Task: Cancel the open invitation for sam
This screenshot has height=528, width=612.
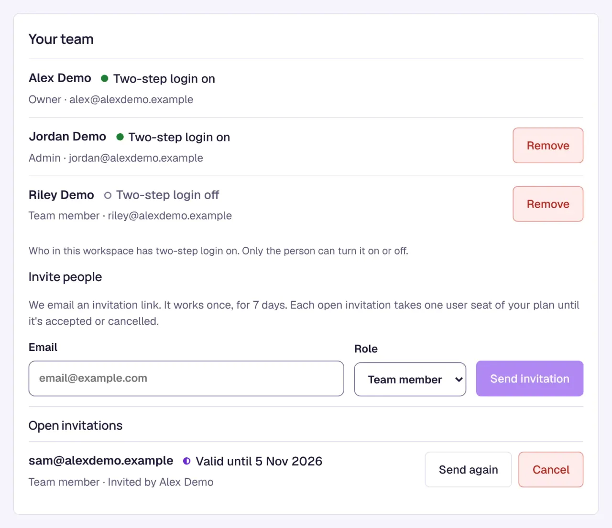Action: (x=551, y=470)
